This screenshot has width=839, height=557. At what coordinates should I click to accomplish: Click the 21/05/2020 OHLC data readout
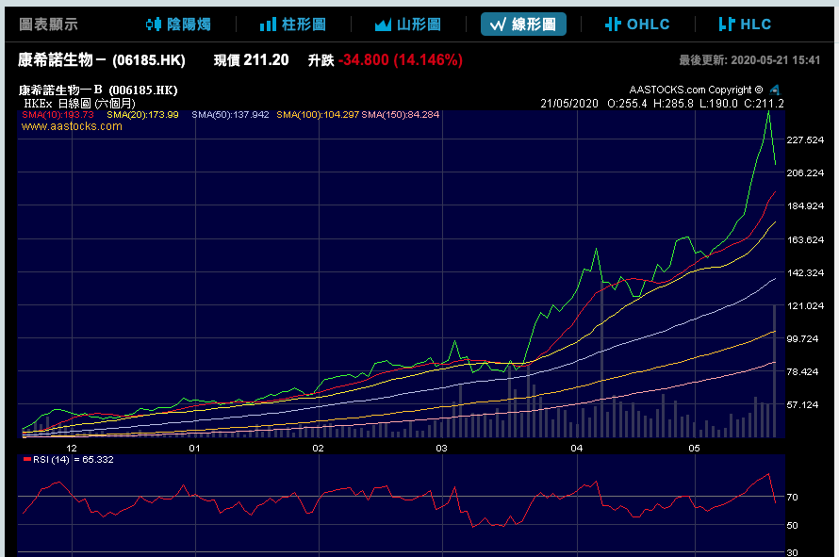coord(662,104)
